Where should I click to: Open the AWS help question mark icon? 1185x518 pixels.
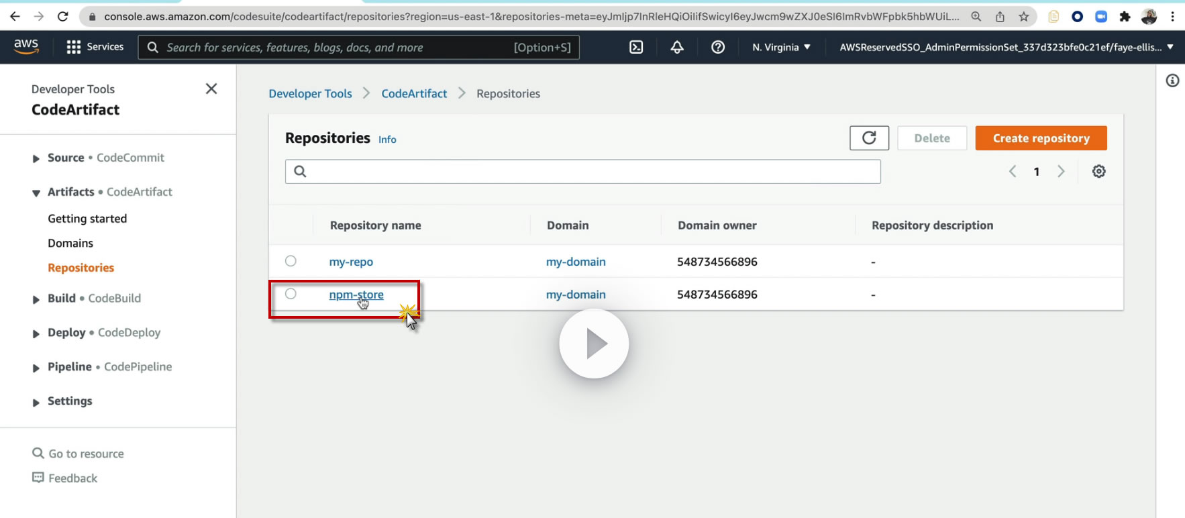tap(718, 47)
